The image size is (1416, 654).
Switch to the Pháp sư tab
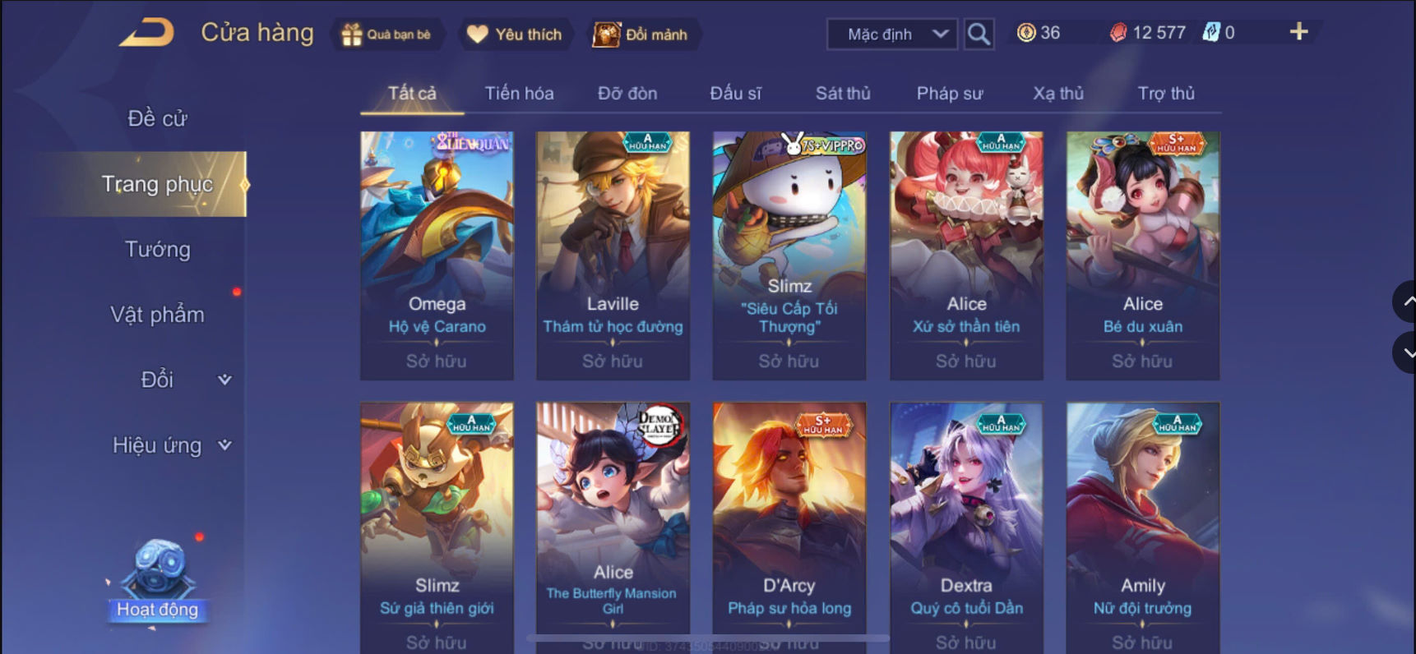click(x=950, y=93)
